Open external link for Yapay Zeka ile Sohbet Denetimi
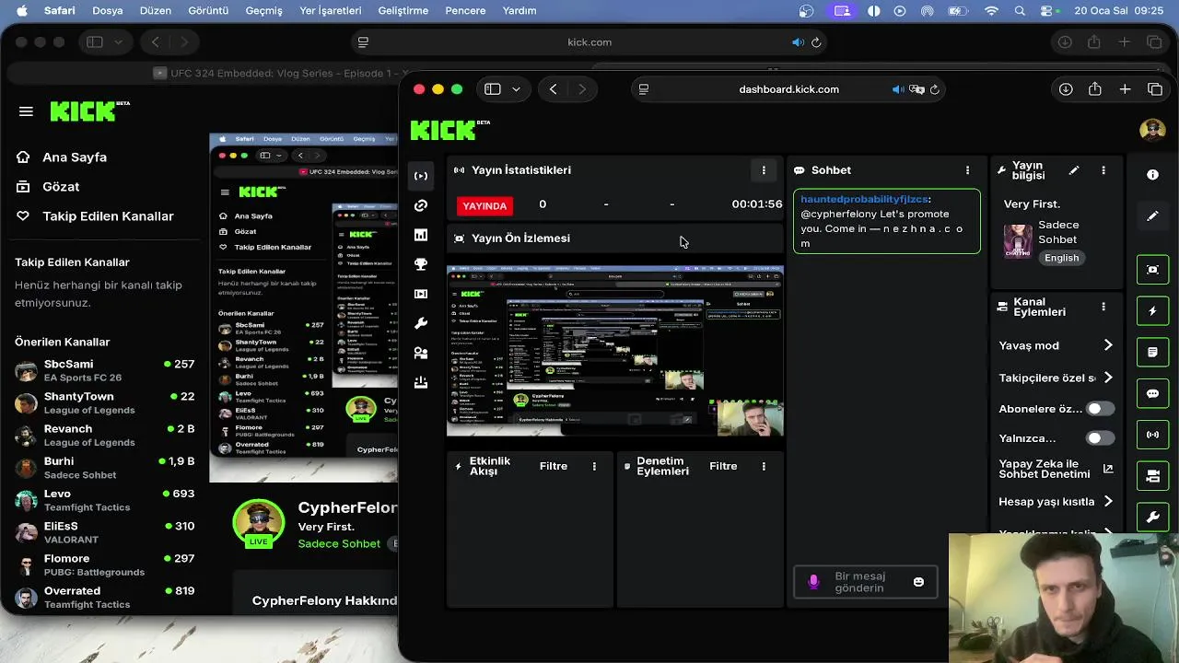The image size is (1179, 663). [1108, 469]
